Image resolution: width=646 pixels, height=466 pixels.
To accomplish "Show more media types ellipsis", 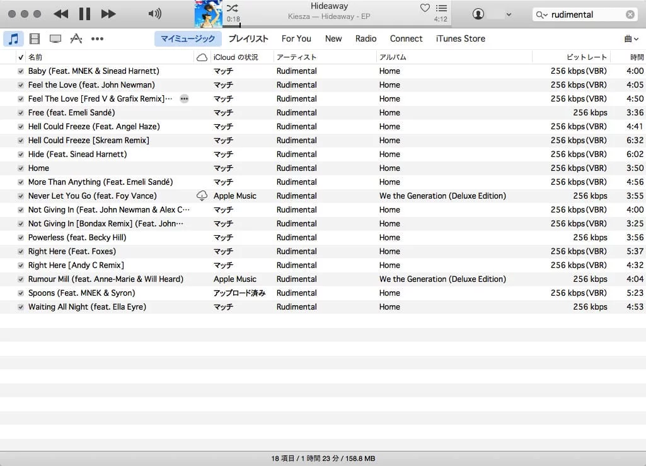I will 97,38.
